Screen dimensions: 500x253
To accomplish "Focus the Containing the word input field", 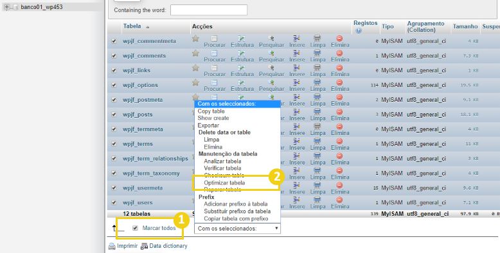I will pos(209,10).
